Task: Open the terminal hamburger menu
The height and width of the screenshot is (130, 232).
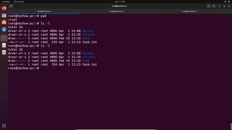Action: [x=214, y=6]
